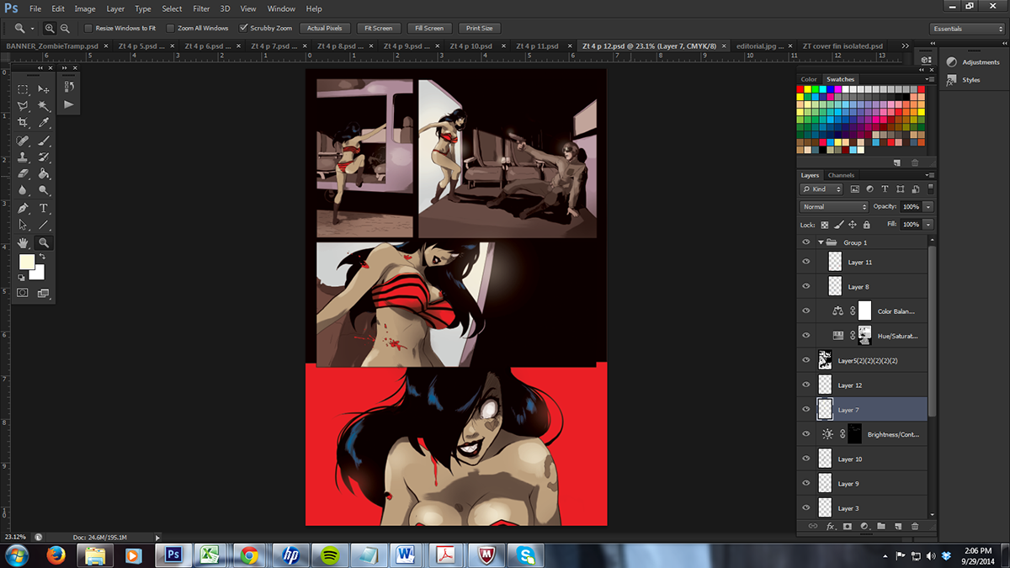Open the Essentials workspace dropdown
Screen dimensions: 1010x568
(x=967, y=29)
